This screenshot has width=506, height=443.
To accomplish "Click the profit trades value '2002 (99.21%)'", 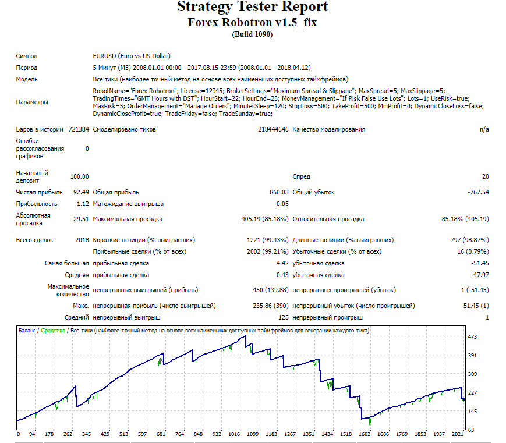I will click(267, 251).
